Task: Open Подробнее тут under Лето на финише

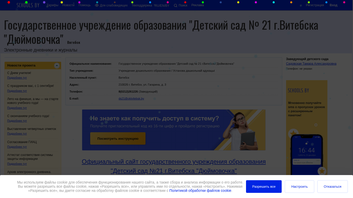Action: pyautogui.click(x=17, y=108)
